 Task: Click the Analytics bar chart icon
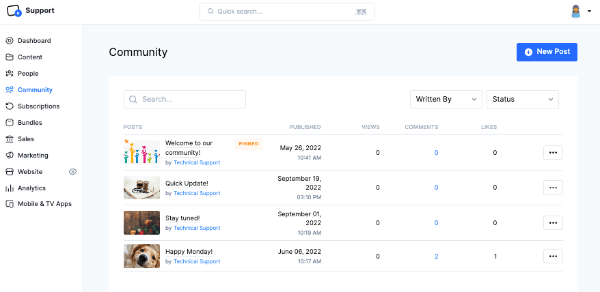10,188
